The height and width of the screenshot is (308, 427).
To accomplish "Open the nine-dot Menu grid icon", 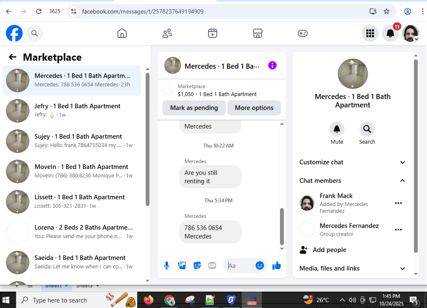I will (370, 33).
